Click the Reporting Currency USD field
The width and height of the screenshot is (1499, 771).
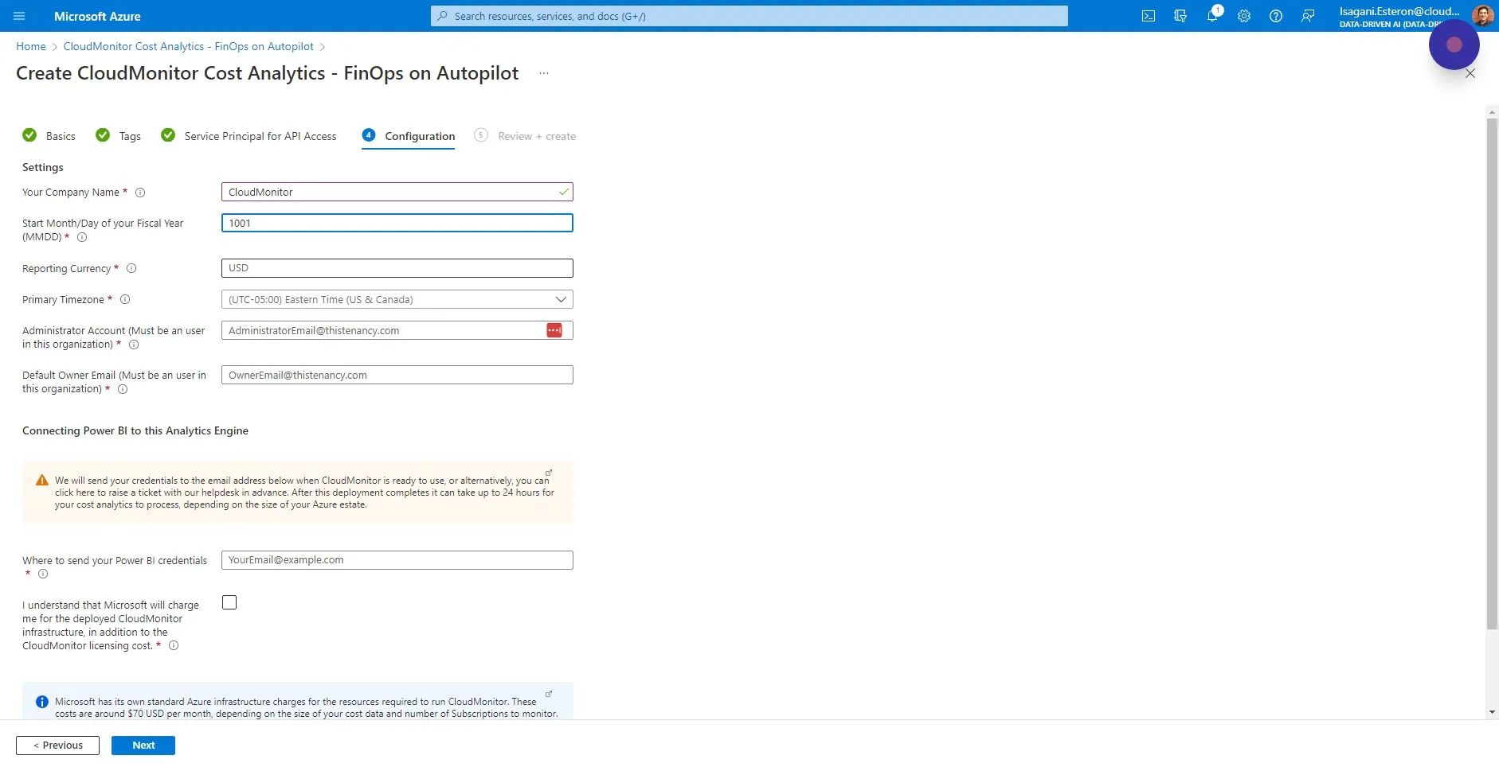pos(397,268)
